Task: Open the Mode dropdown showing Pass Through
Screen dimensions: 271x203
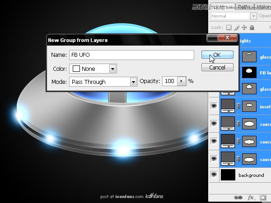Action: click(x=103, y=82)
